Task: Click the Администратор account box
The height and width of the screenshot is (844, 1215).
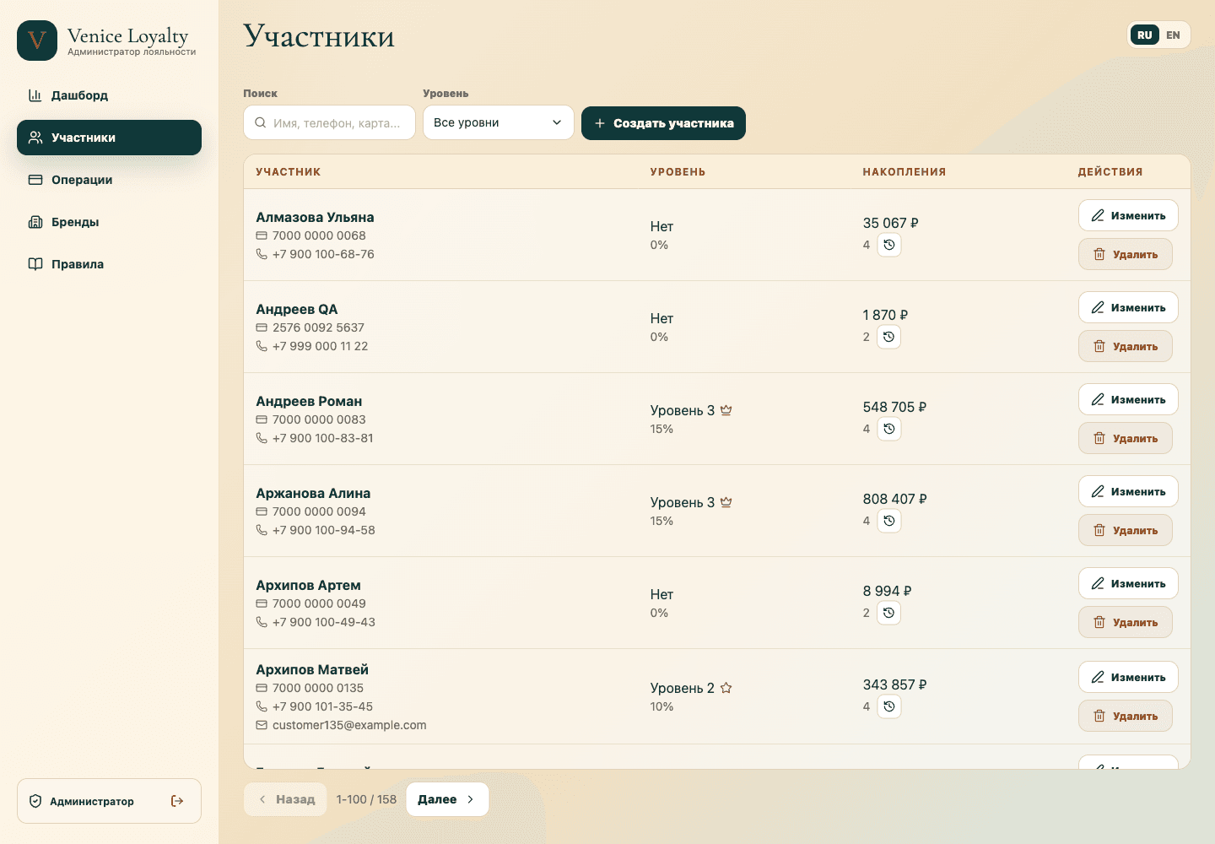Action: point(109,801)
